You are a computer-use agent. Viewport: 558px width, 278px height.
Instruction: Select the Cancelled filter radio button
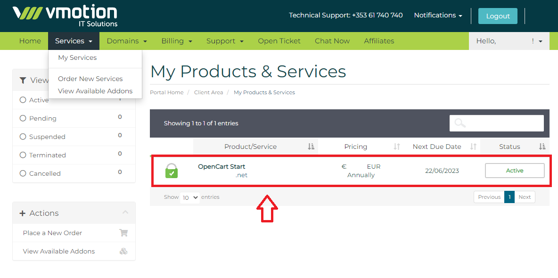coord(23,173)
